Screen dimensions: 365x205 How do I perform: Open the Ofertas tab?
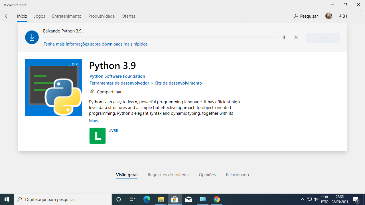[129, 16]
